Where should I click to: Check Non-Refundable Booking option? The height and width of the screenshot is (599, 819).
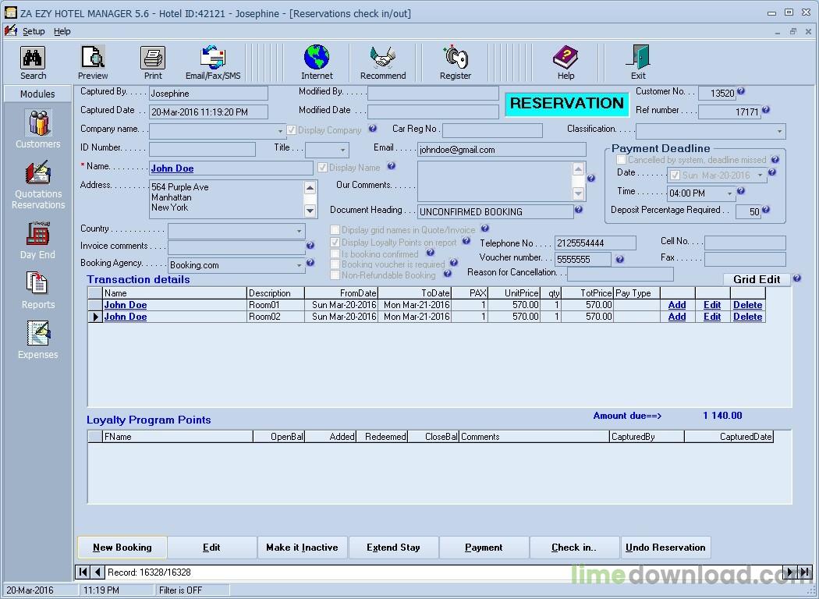click(335, 275)
